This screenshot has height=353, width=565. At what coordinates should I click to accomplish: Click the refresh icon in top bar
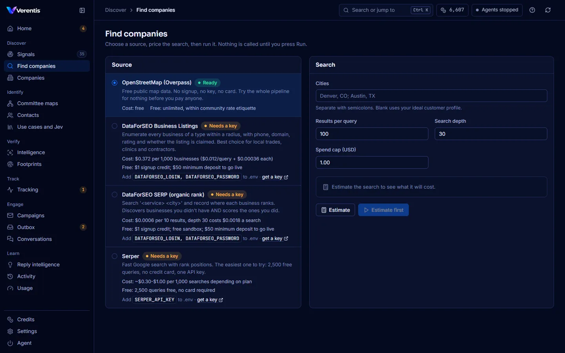tap(548, 10)
